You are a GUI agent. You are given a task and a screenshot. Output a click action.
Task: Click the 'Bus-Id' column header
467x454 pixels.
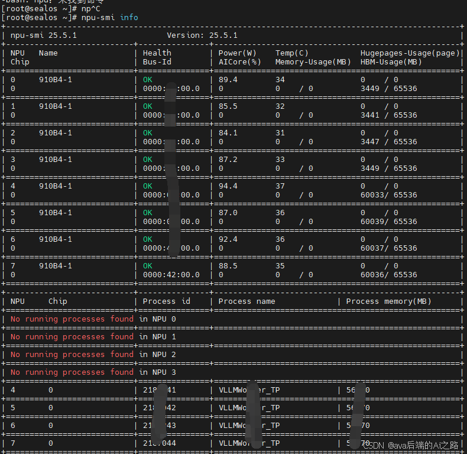coord(157,62)
